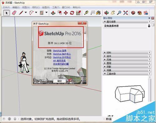Image resolution: width=156 pixels, height=123 pixels.
Task: Open the 工具(T) menu
Action: 56,8
